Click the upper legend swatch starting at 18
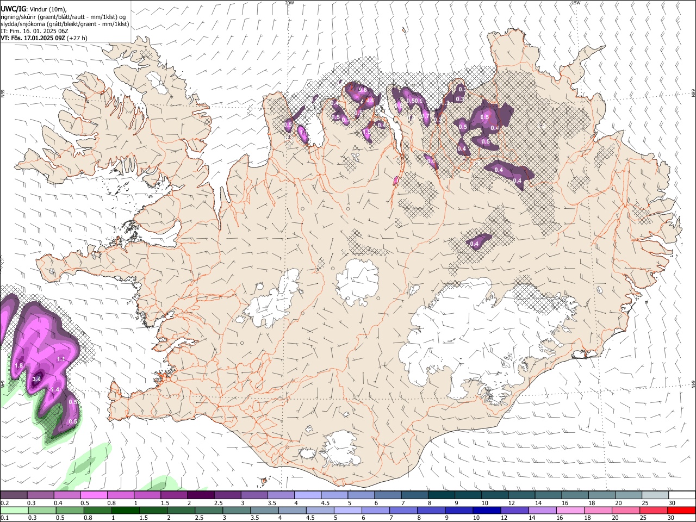This screenshot has width=696, height=522. tap(602, 495)
